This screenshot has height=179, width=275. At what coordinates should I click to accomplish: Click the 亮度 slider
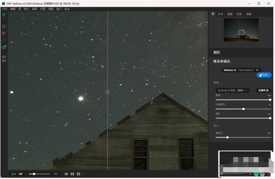tap(243, 100)
